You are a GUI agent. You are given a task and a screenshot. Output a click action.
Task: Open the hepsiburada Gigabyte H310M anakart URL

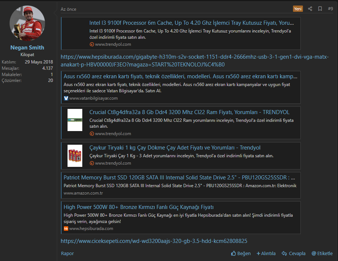click(x=195, y=61)
